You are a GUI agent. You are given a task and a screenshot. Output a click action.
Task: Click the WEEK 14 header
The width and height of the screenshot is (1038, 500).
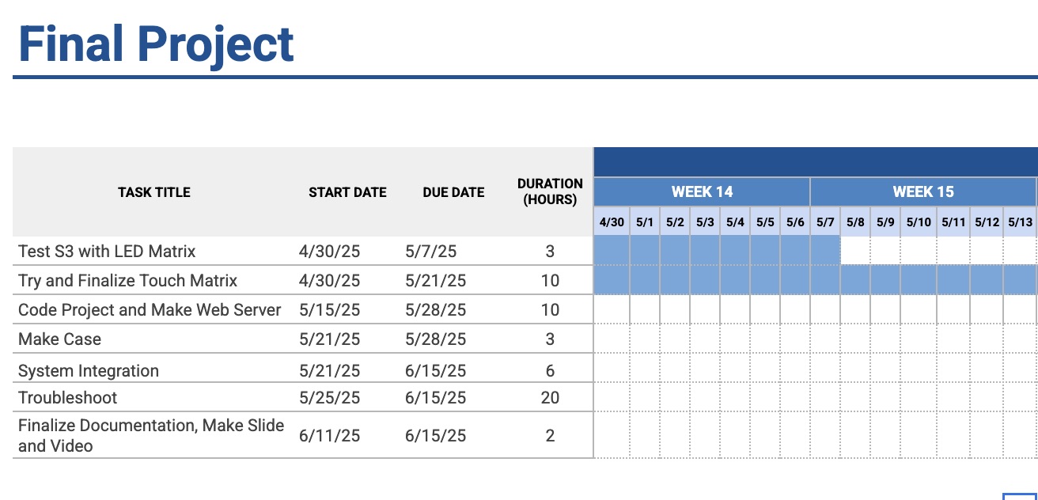pyautogui.click(x=702, y=191)
